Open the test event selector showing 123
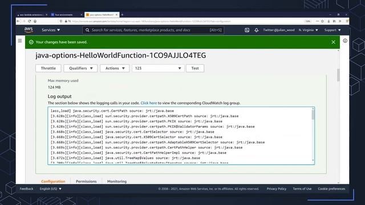This screenshot has height=205, width=365. coord(158,68)
